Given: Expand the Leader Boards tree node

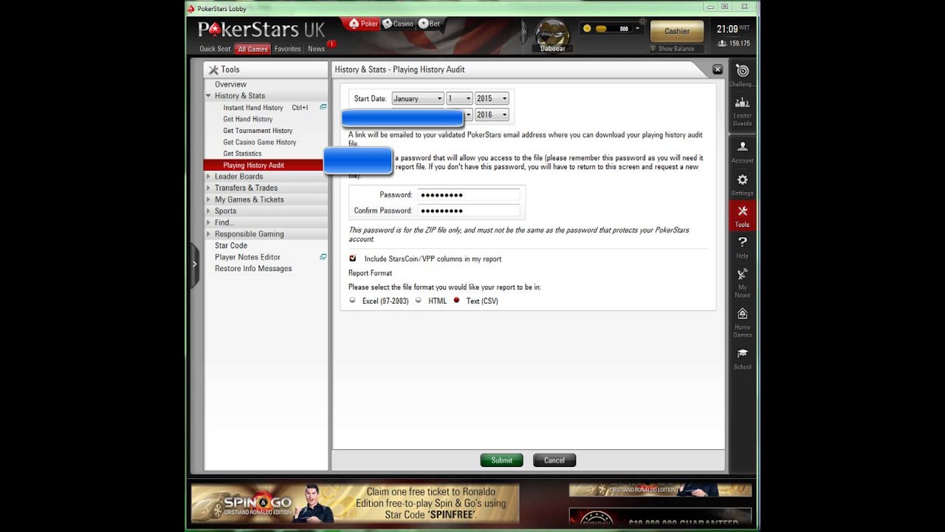Looking at the screenshot, I should (208, 177).
